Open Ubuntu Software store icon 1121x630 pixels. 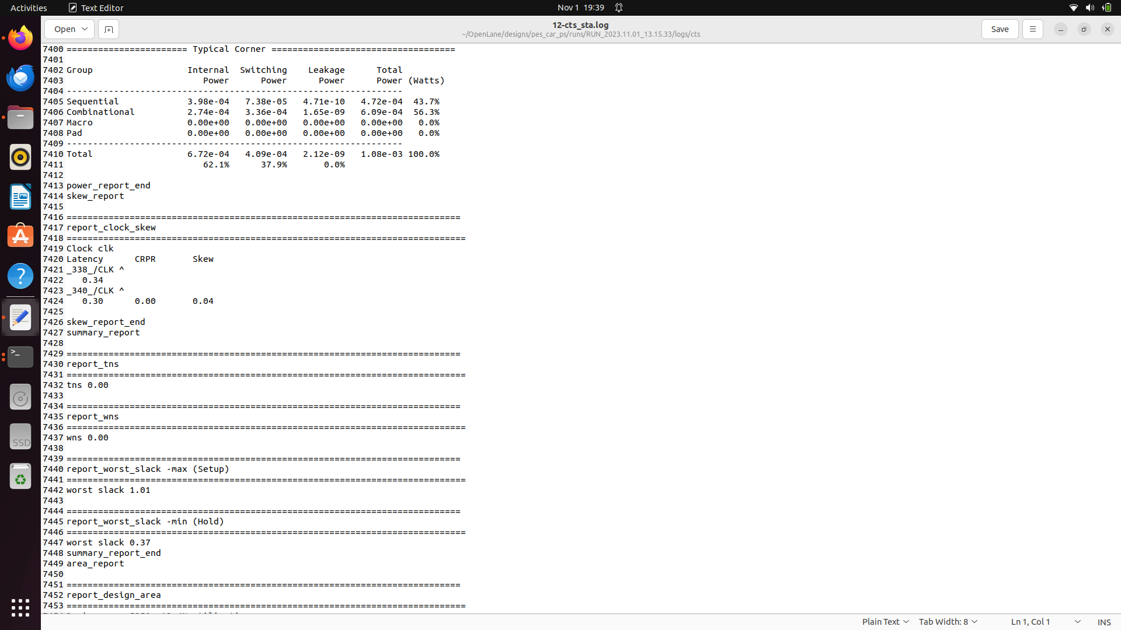coord(20,237)
